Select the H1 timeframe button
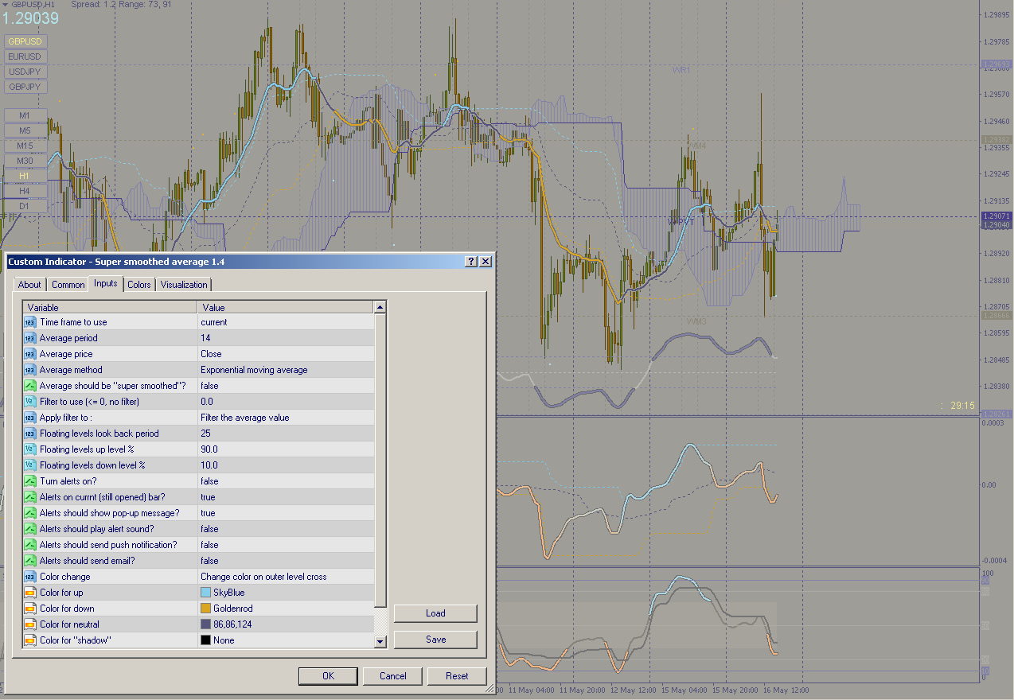Viewport: 1014px width, 700px height. point(25,176)
